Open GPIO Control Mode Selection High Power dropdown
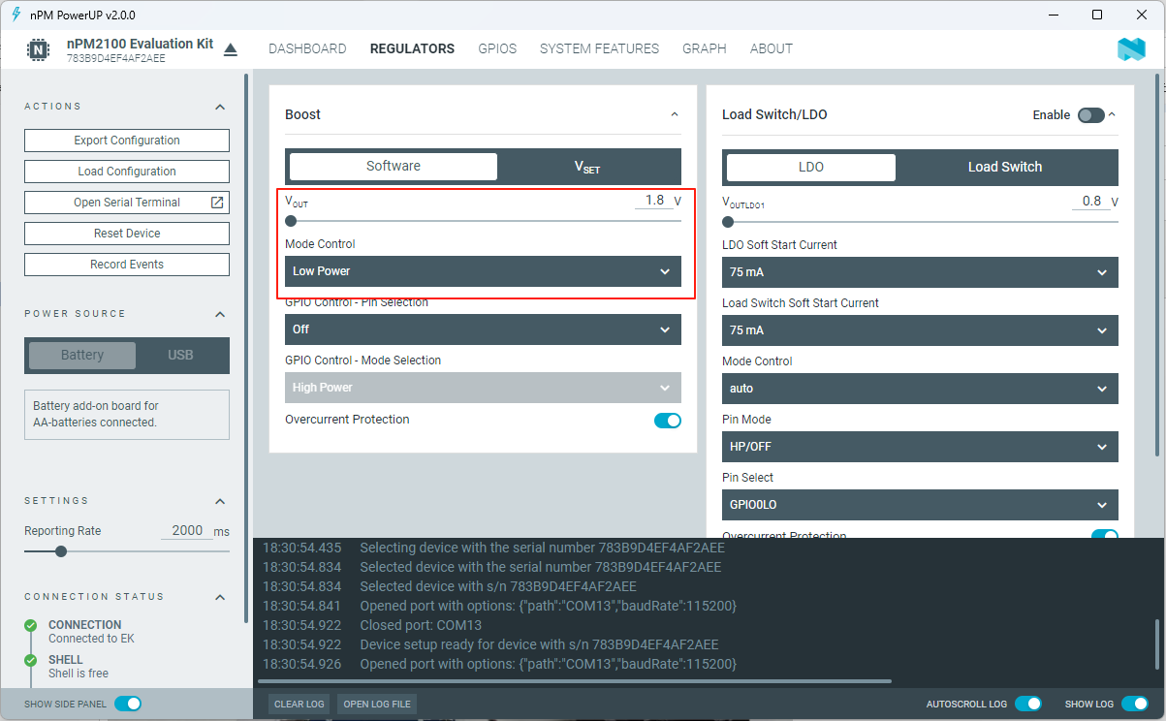1166x721 pixels. [483, 388]
